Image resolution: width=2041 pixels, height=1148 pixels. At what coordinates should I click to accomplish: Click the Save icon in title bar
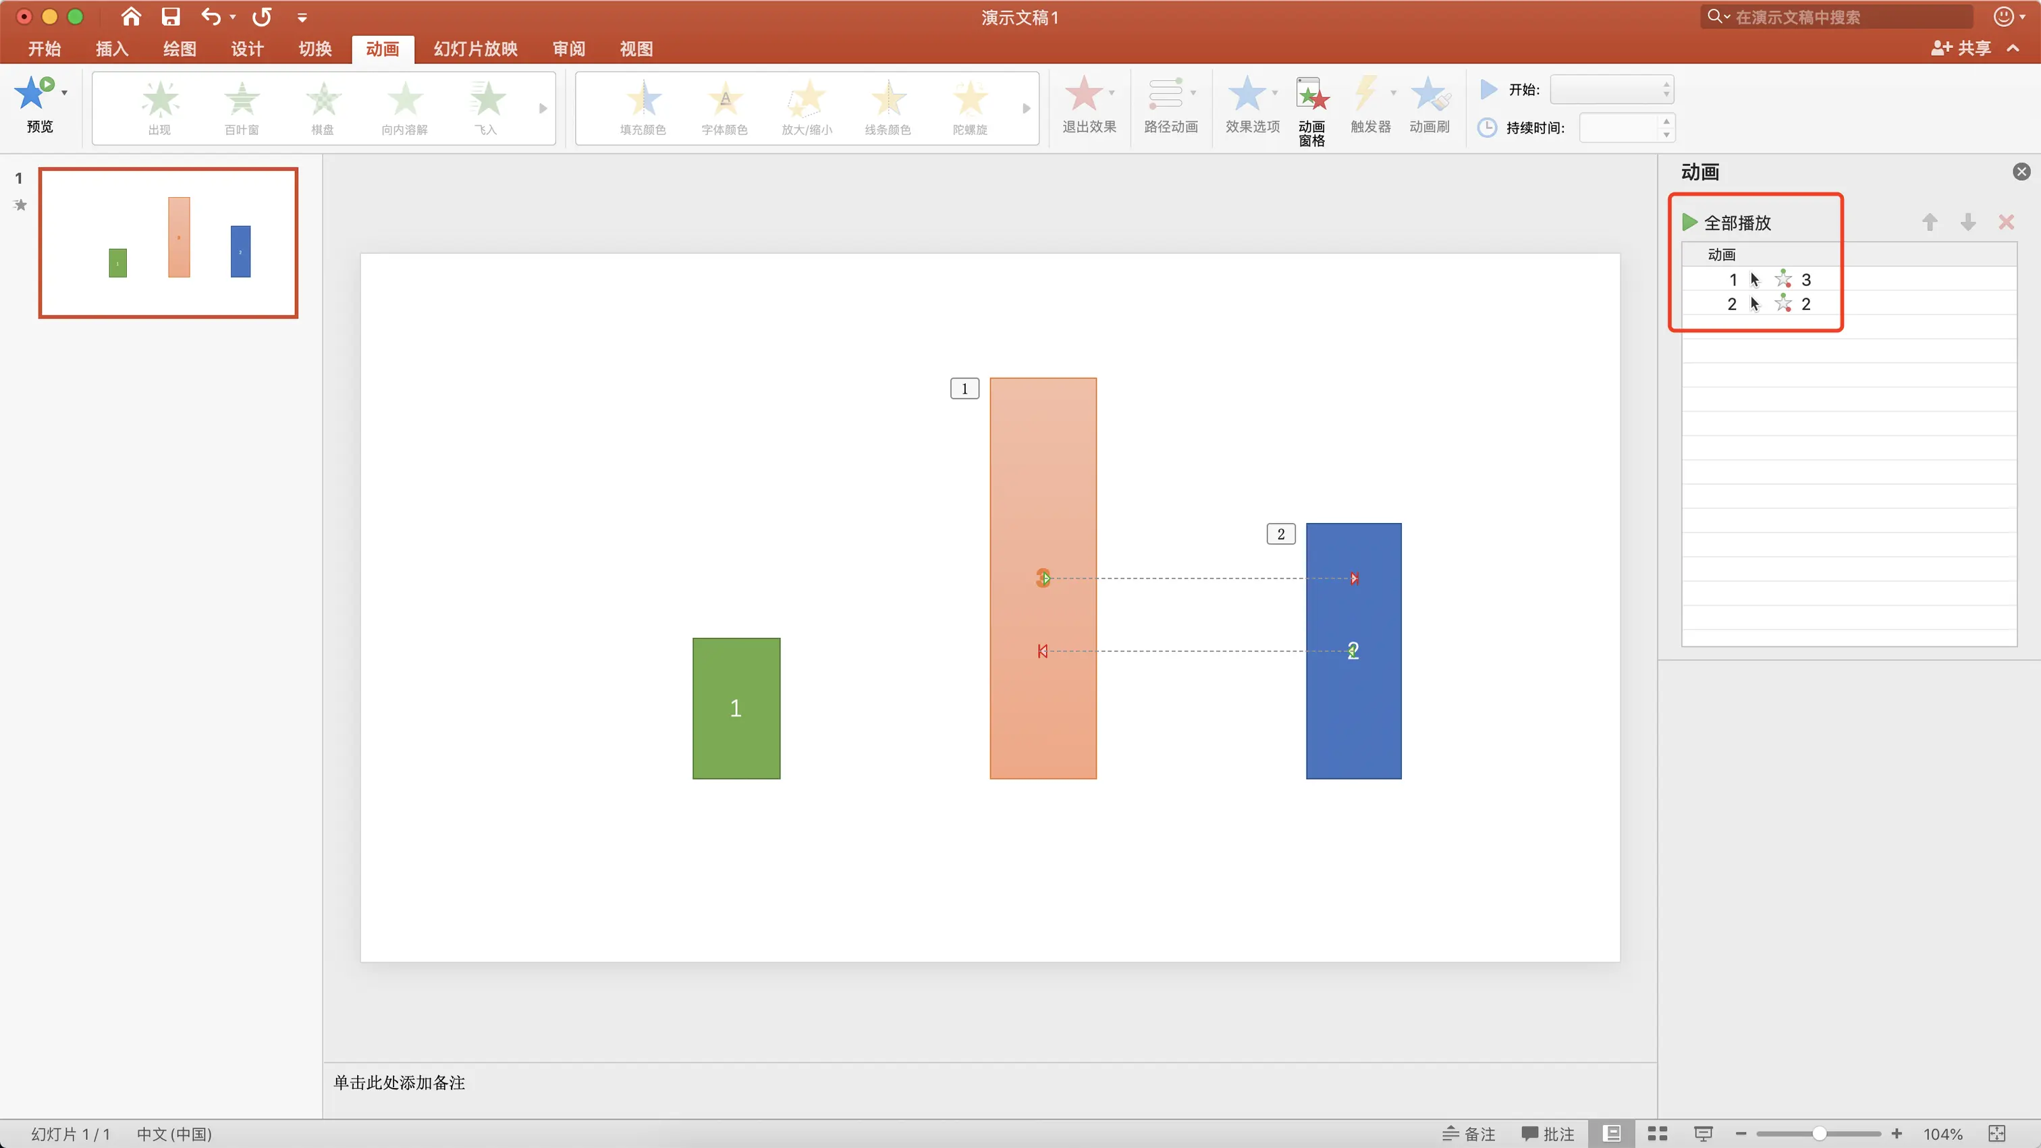(x=170, y=17)
